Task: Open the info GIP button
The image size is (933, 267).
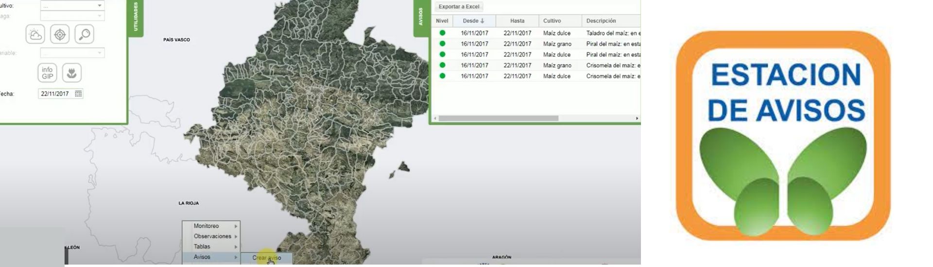Action: tap(47, 73)
